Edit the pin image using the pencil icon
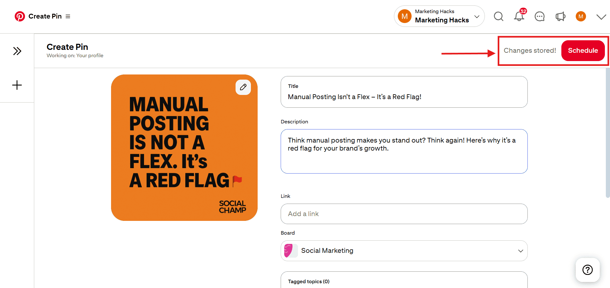 click(243, 87)
